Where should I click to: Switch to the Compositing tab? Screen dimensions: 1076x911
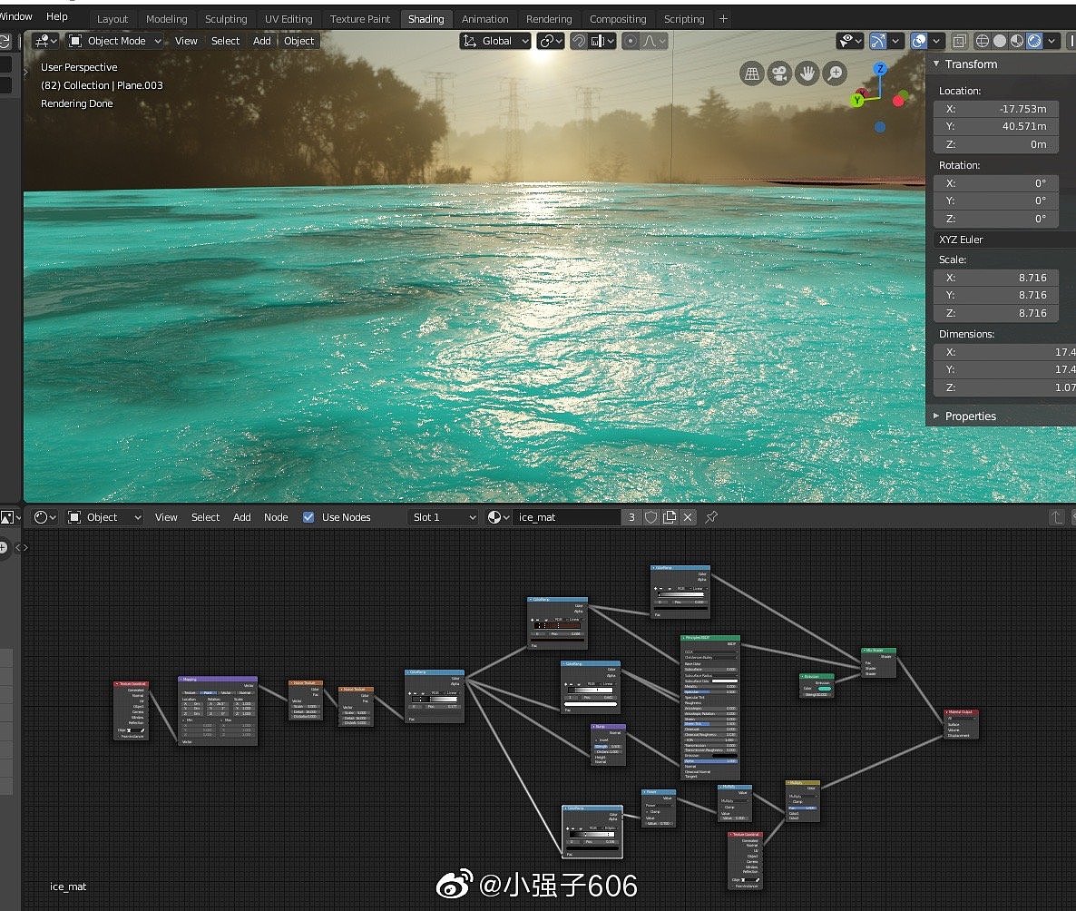click(618, 18)
